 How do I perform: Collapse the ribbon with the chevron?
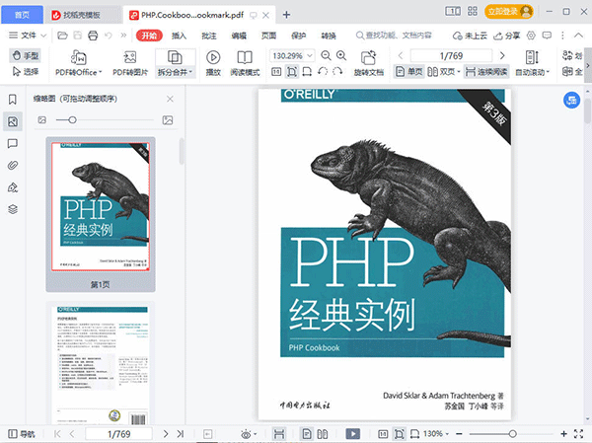point(578,36)
